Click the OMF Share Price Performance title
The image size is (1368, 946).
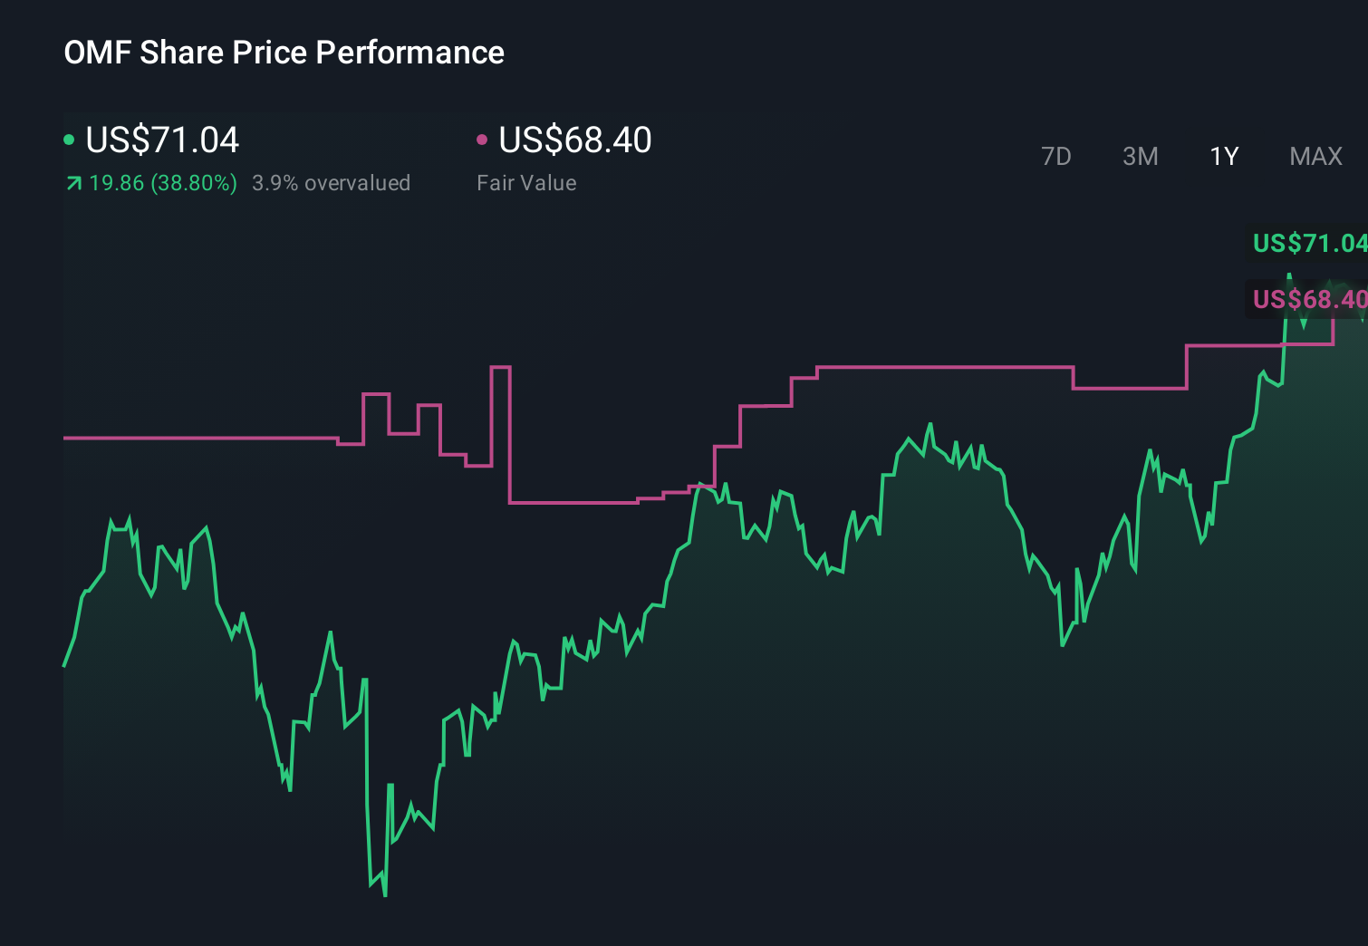[284, 53]
